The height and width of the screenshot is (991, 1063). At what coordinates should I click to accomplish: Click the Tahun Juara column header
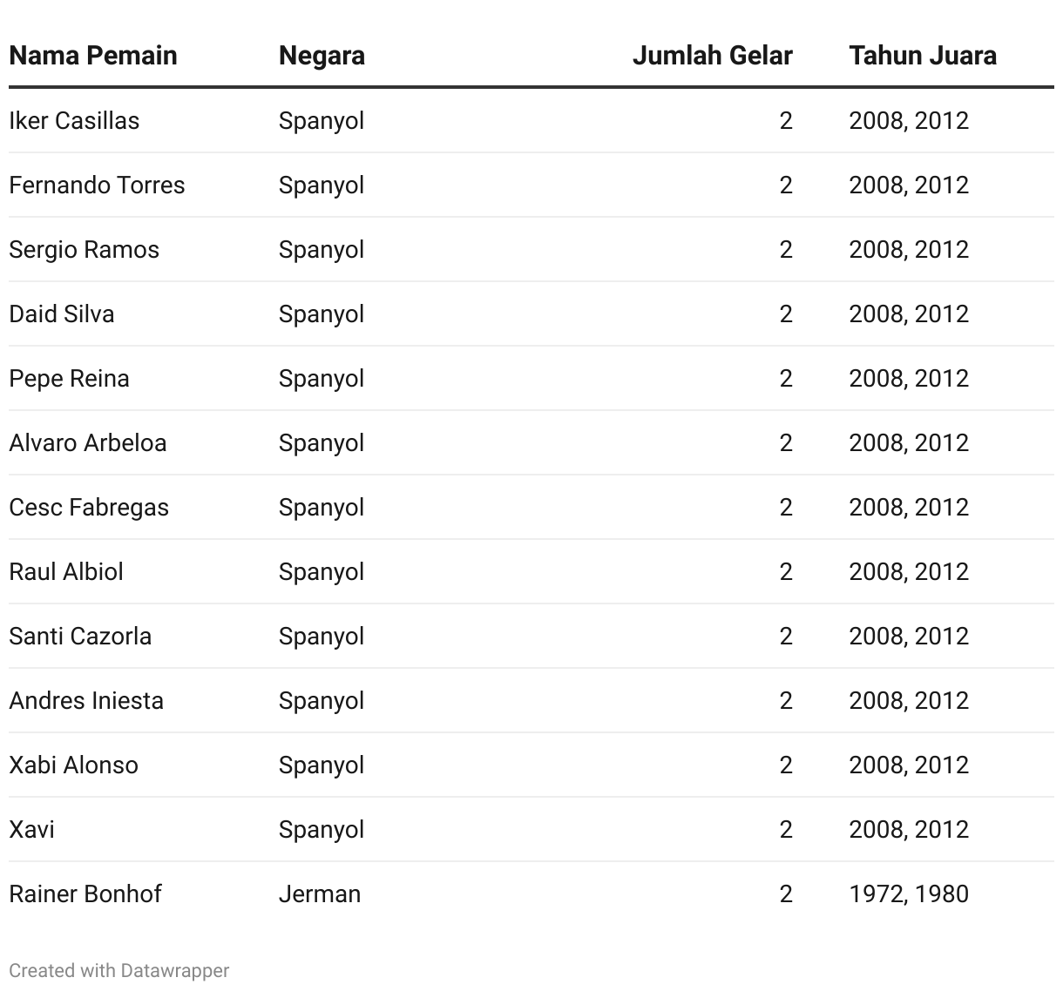pos(923,56)
